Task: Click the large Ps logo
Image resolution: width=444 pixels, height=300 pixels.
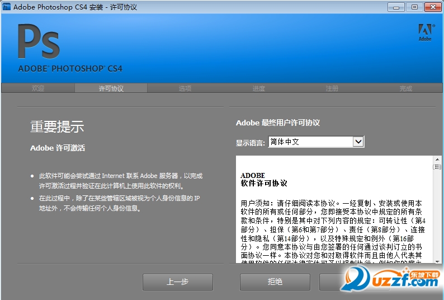Action: click(x=39, y=41)
